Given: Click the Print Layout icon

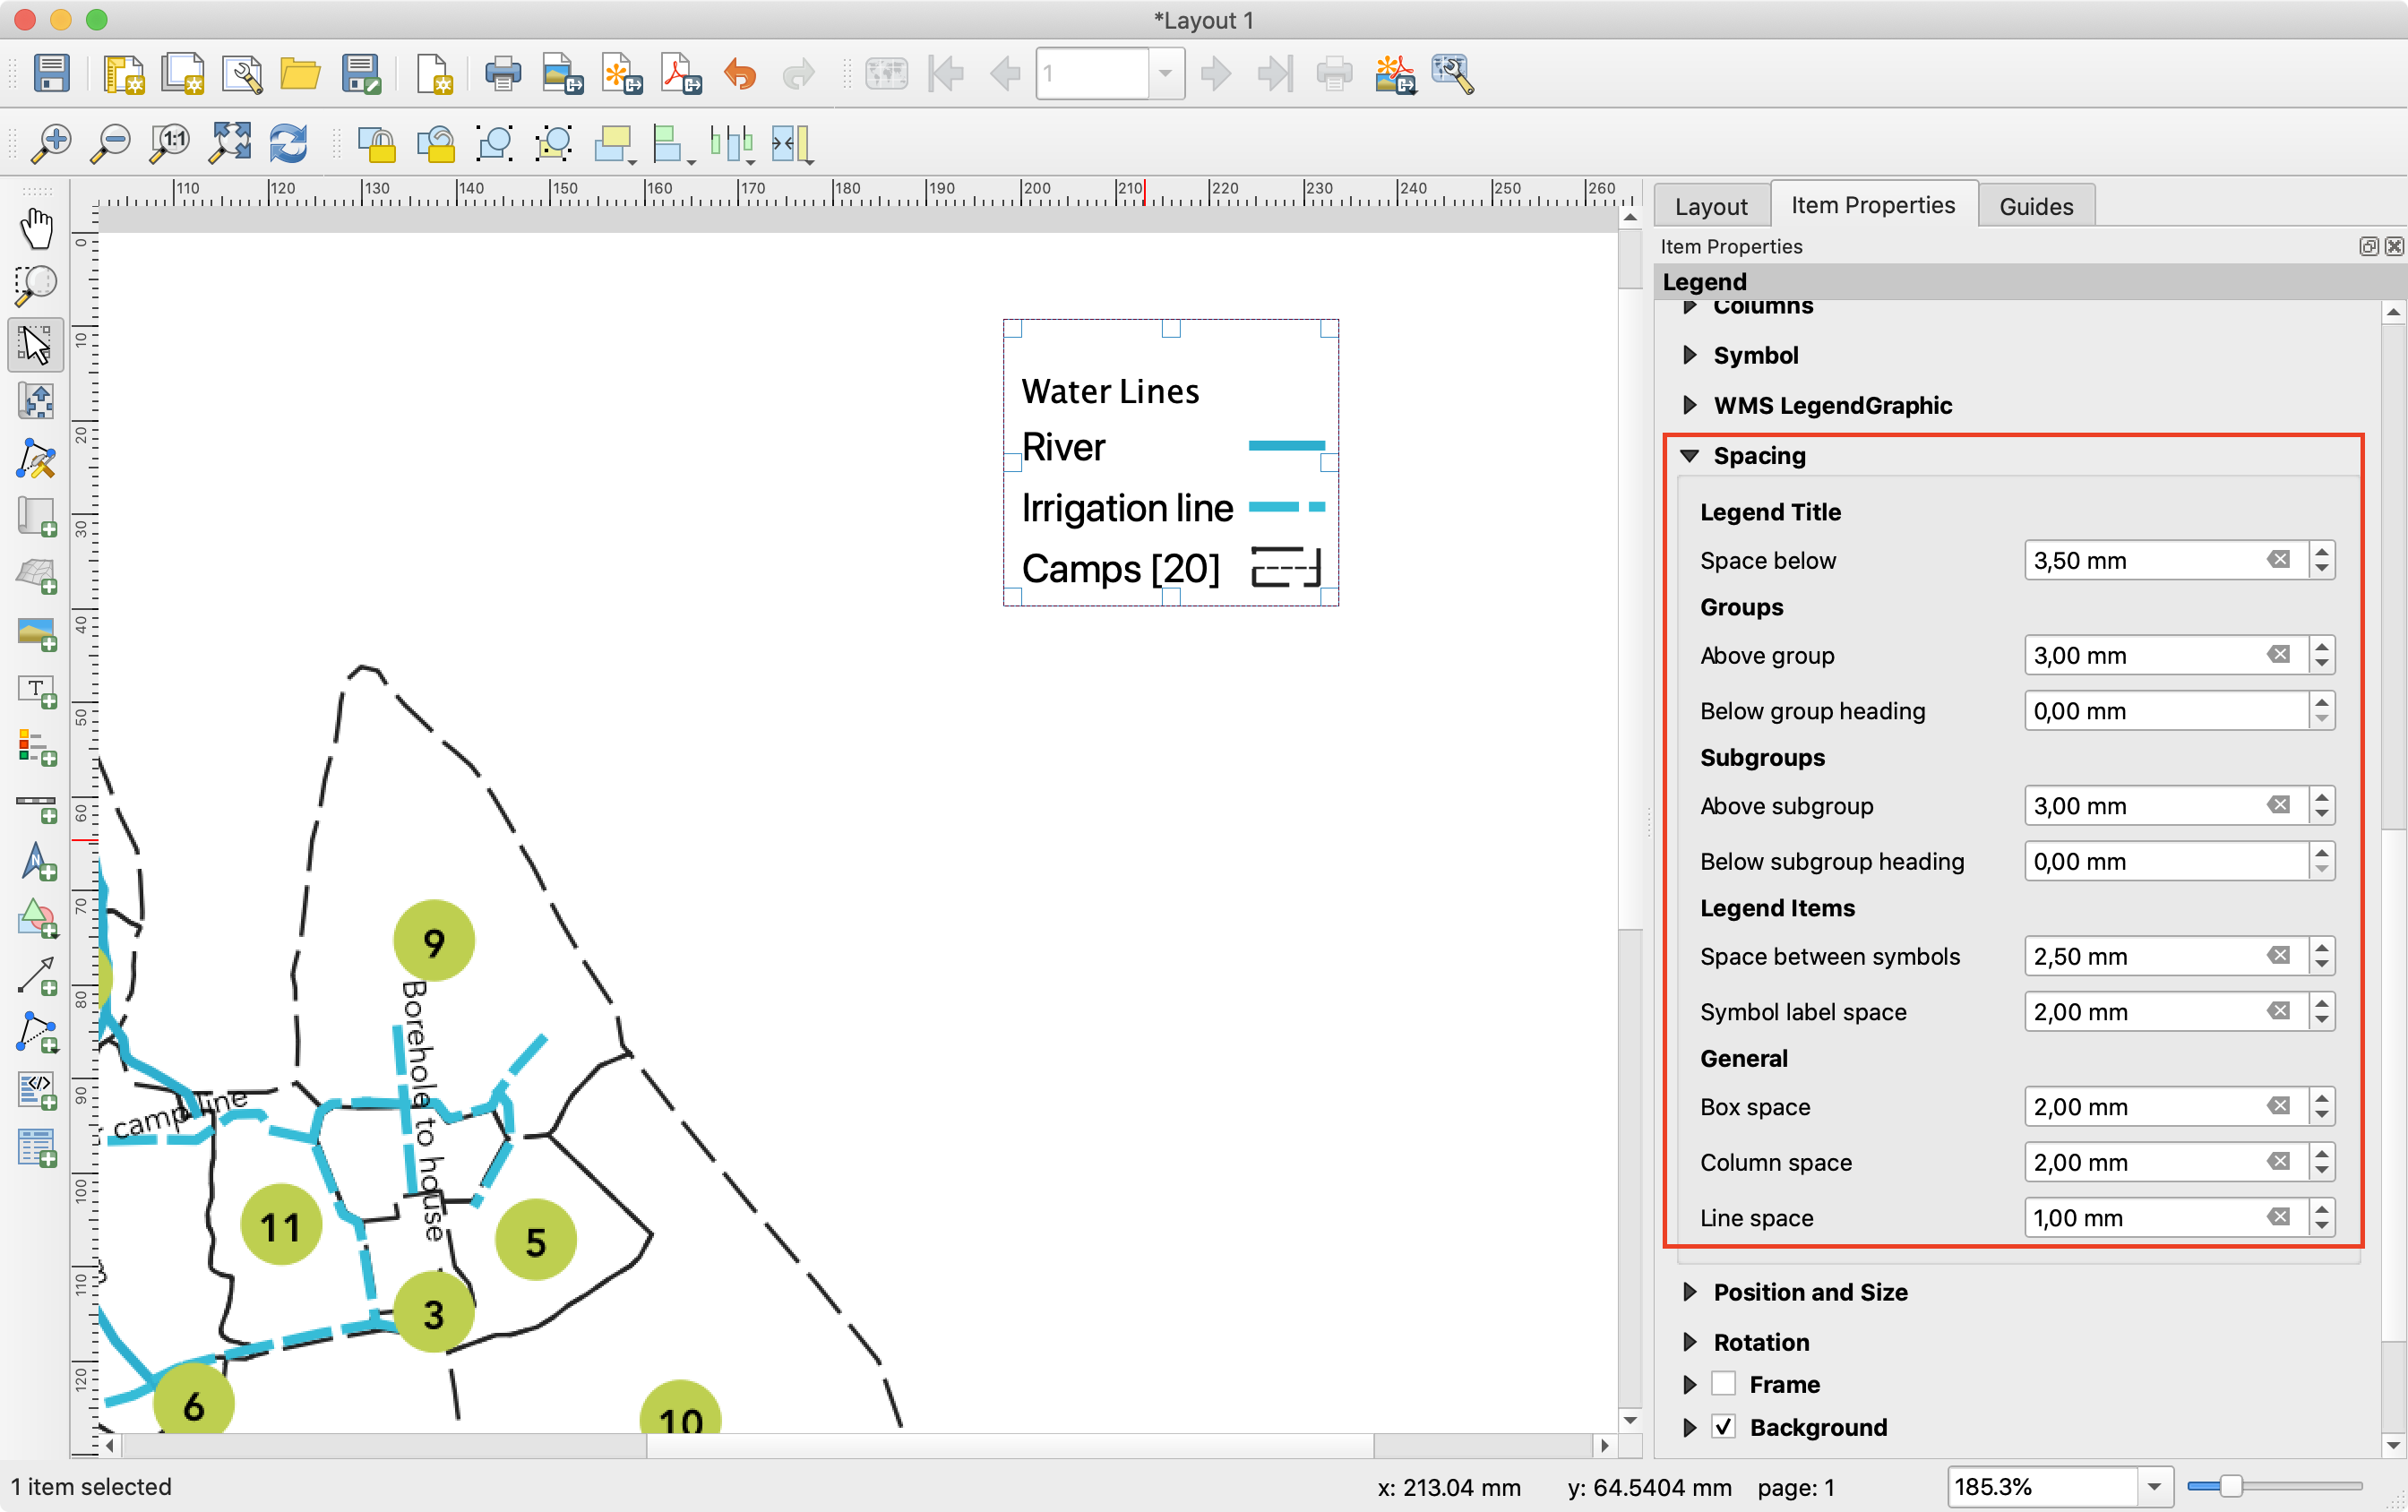Looking at the screenshot, I should (502, 74).
